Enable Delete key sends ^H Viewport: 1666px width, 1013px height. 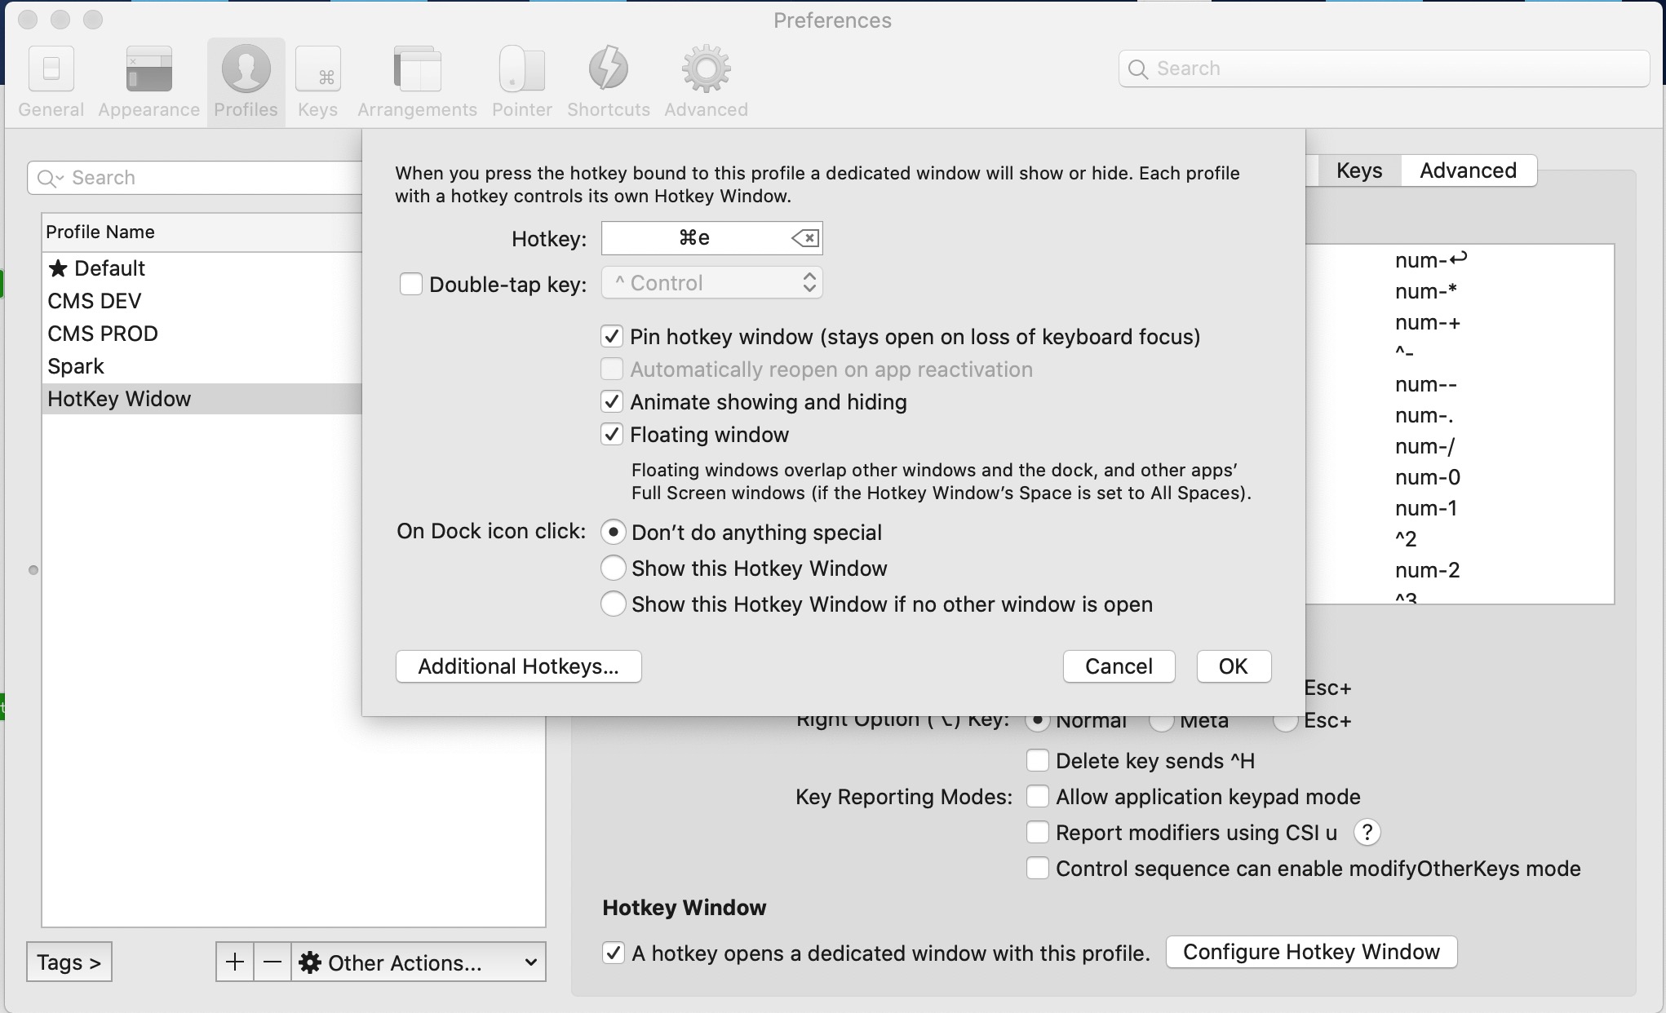coord(1037,760)
